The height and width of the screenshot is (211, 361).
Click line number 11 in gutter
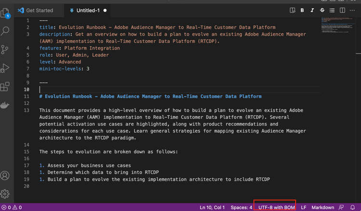[26, 96]
